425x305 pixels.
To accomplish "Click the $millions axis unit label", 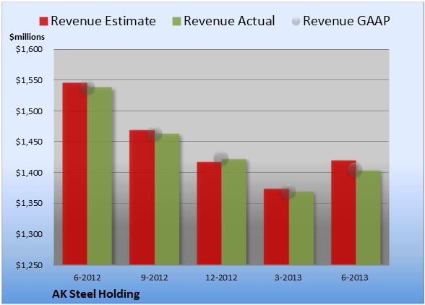I will [x=27, y=37].
